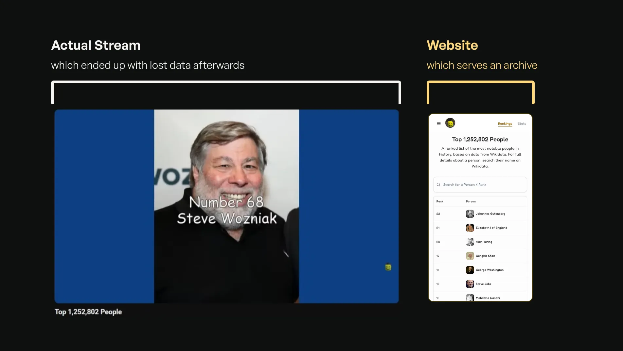Click the magnifier icon in the search box
623x351 pixels.
point(438,185)
